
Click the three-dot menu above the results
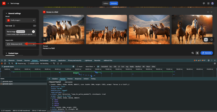pyautogui.click(x=208, y=12)
